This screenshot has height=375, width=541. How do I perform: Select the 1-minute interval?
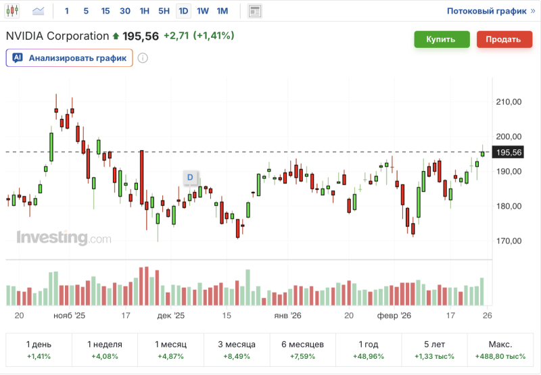coord(66,11)
